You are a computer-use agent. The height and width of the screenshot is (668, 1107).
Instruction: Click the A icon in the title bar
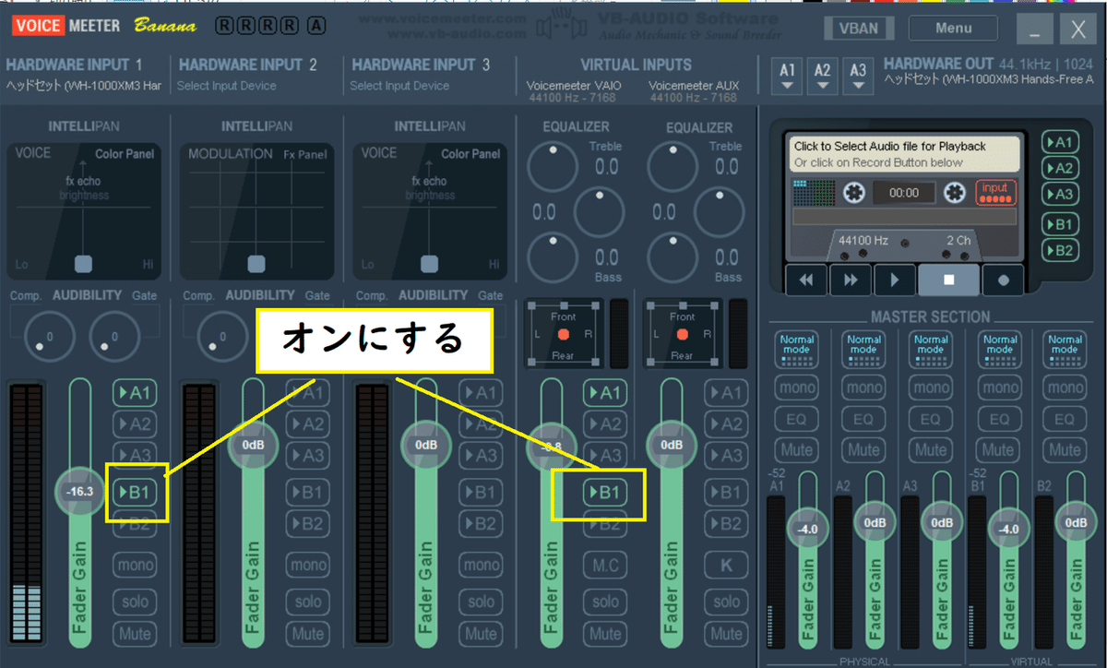315,26
